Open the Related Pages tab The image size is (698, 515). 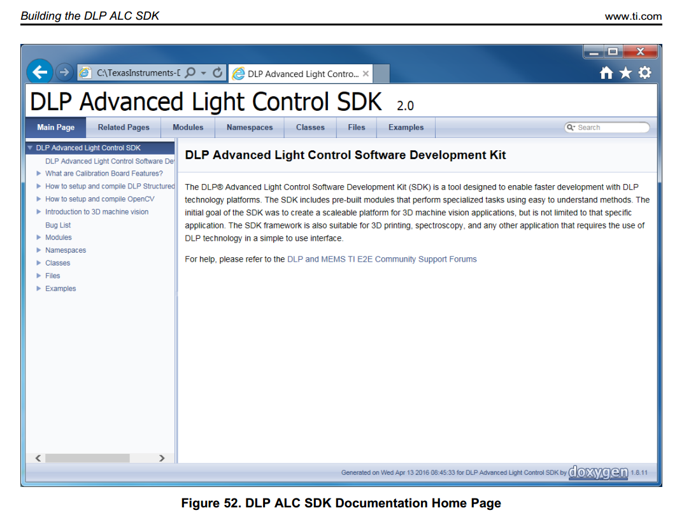coord(124,127)
